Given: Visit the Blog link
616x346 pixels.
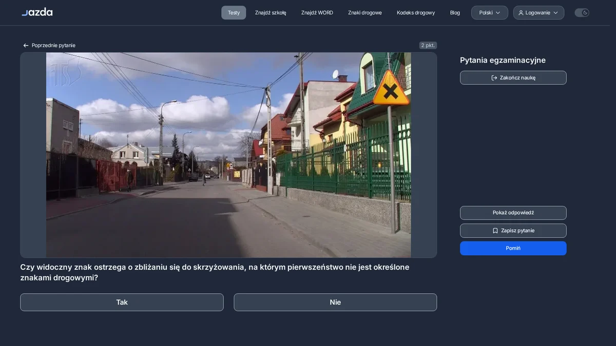Looking at the screenshot, I should 455,13.
